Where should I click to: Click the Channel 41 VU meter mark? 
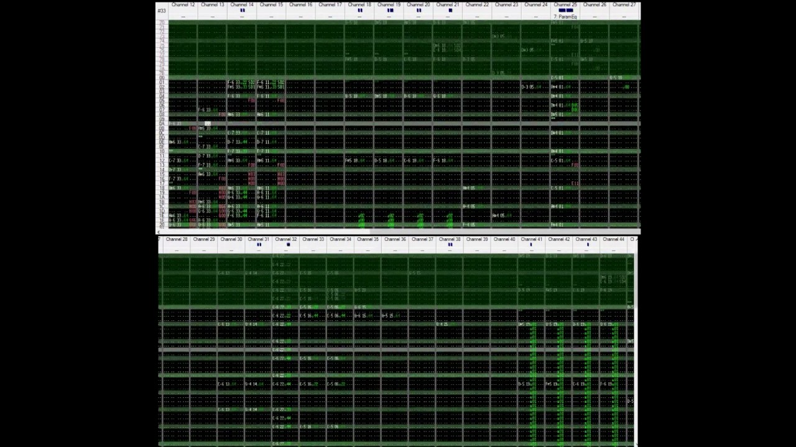point(531,245)
